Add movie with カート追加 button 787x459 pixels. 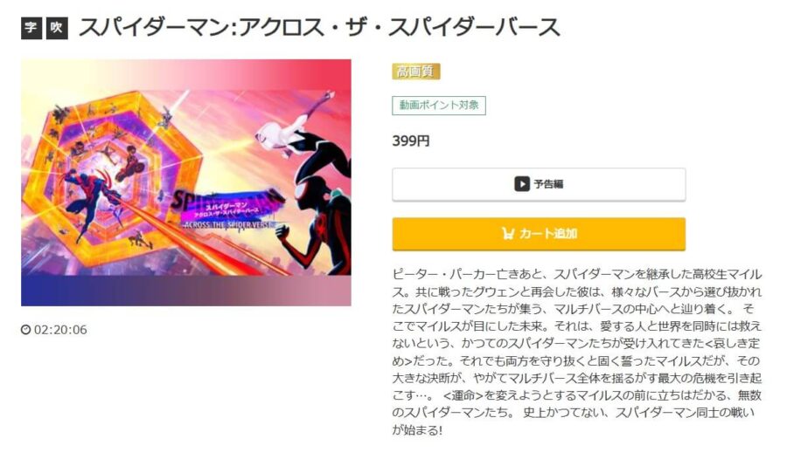[x=539, y=234]
